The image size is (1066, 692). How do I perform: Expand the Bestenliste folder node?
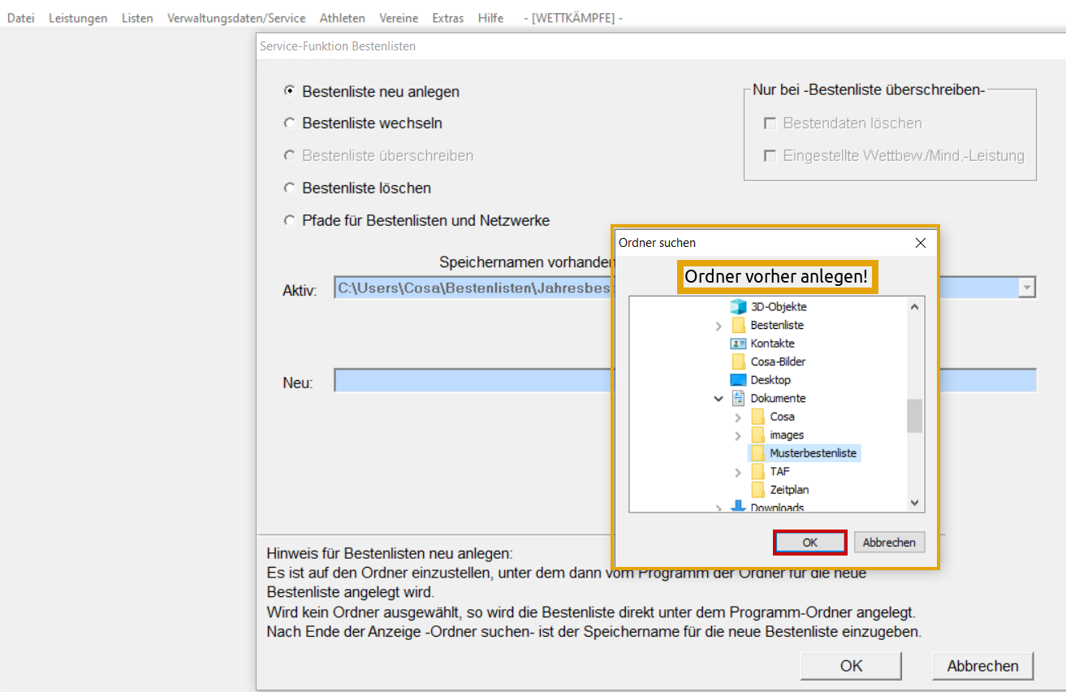[x=719, y=326]
